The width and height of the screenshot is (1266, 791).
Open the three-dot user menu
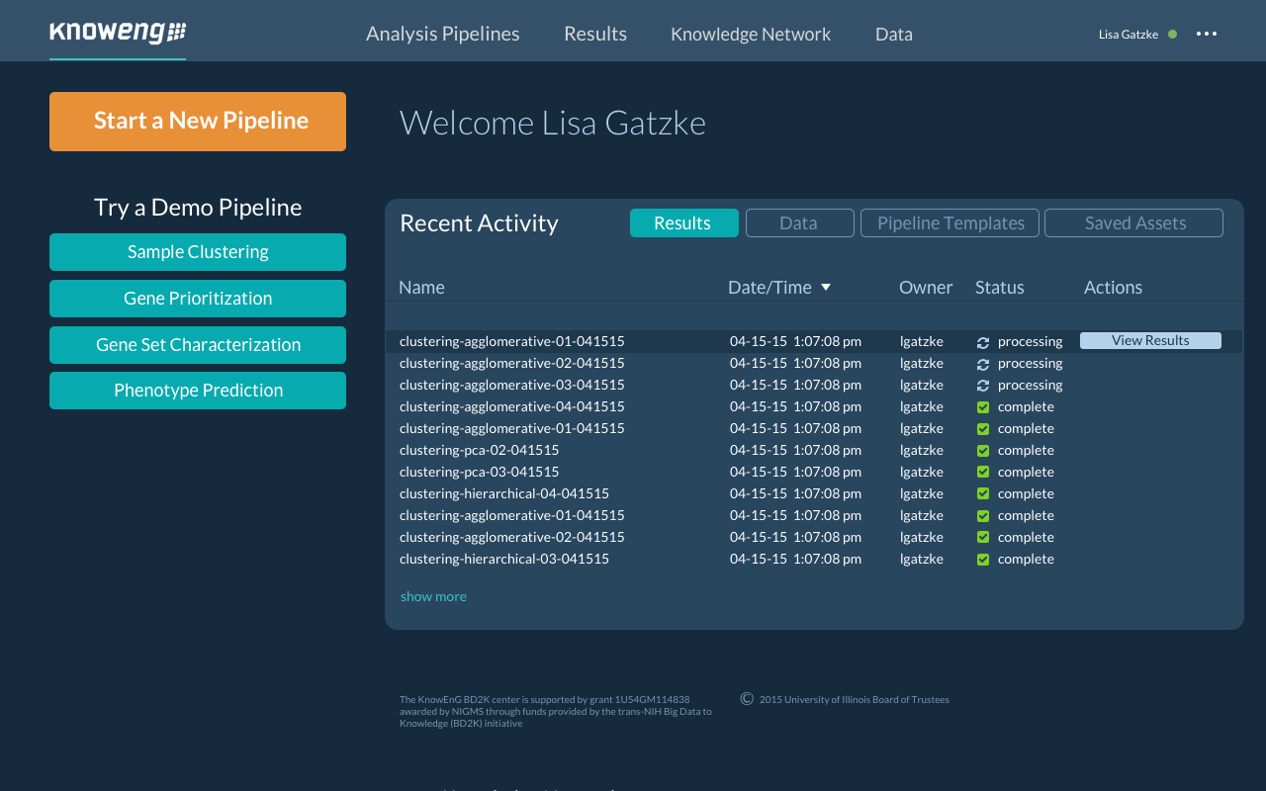pos(1206,34)
